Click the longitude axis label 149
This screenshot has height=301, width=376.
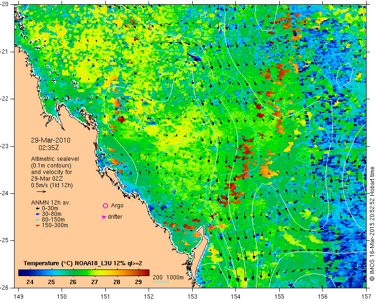click(x=19, y=297)
